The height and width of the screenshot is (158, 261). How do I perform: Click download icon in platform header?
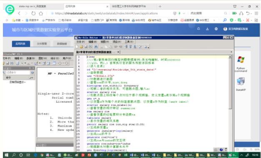tap(207, 29)
